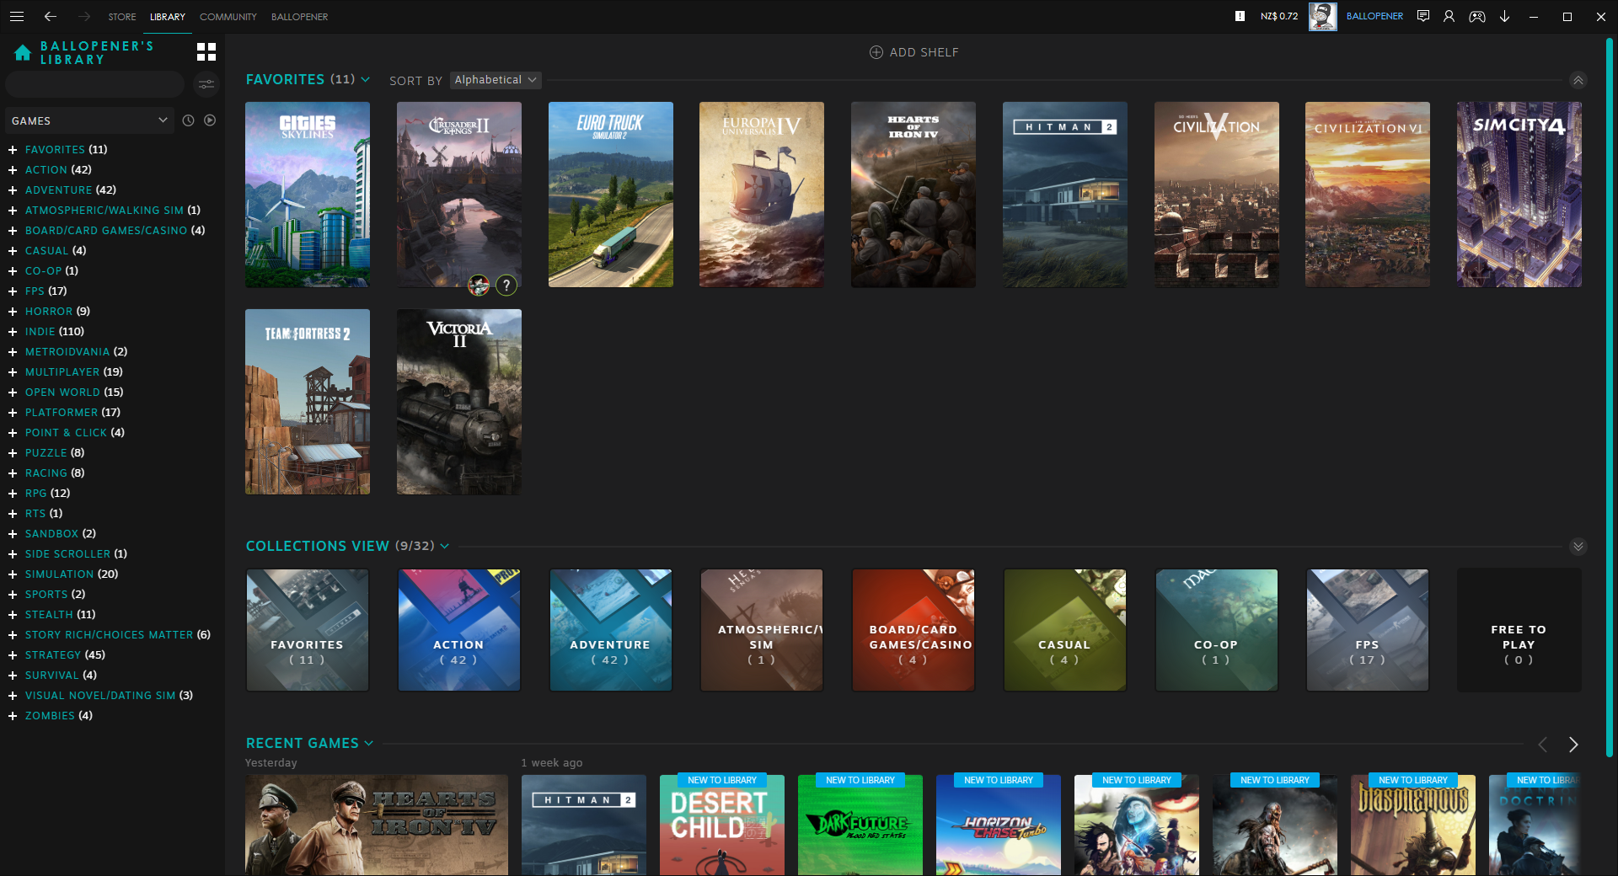
Task: Click the notification alert icon
Action: point(1240,16)
